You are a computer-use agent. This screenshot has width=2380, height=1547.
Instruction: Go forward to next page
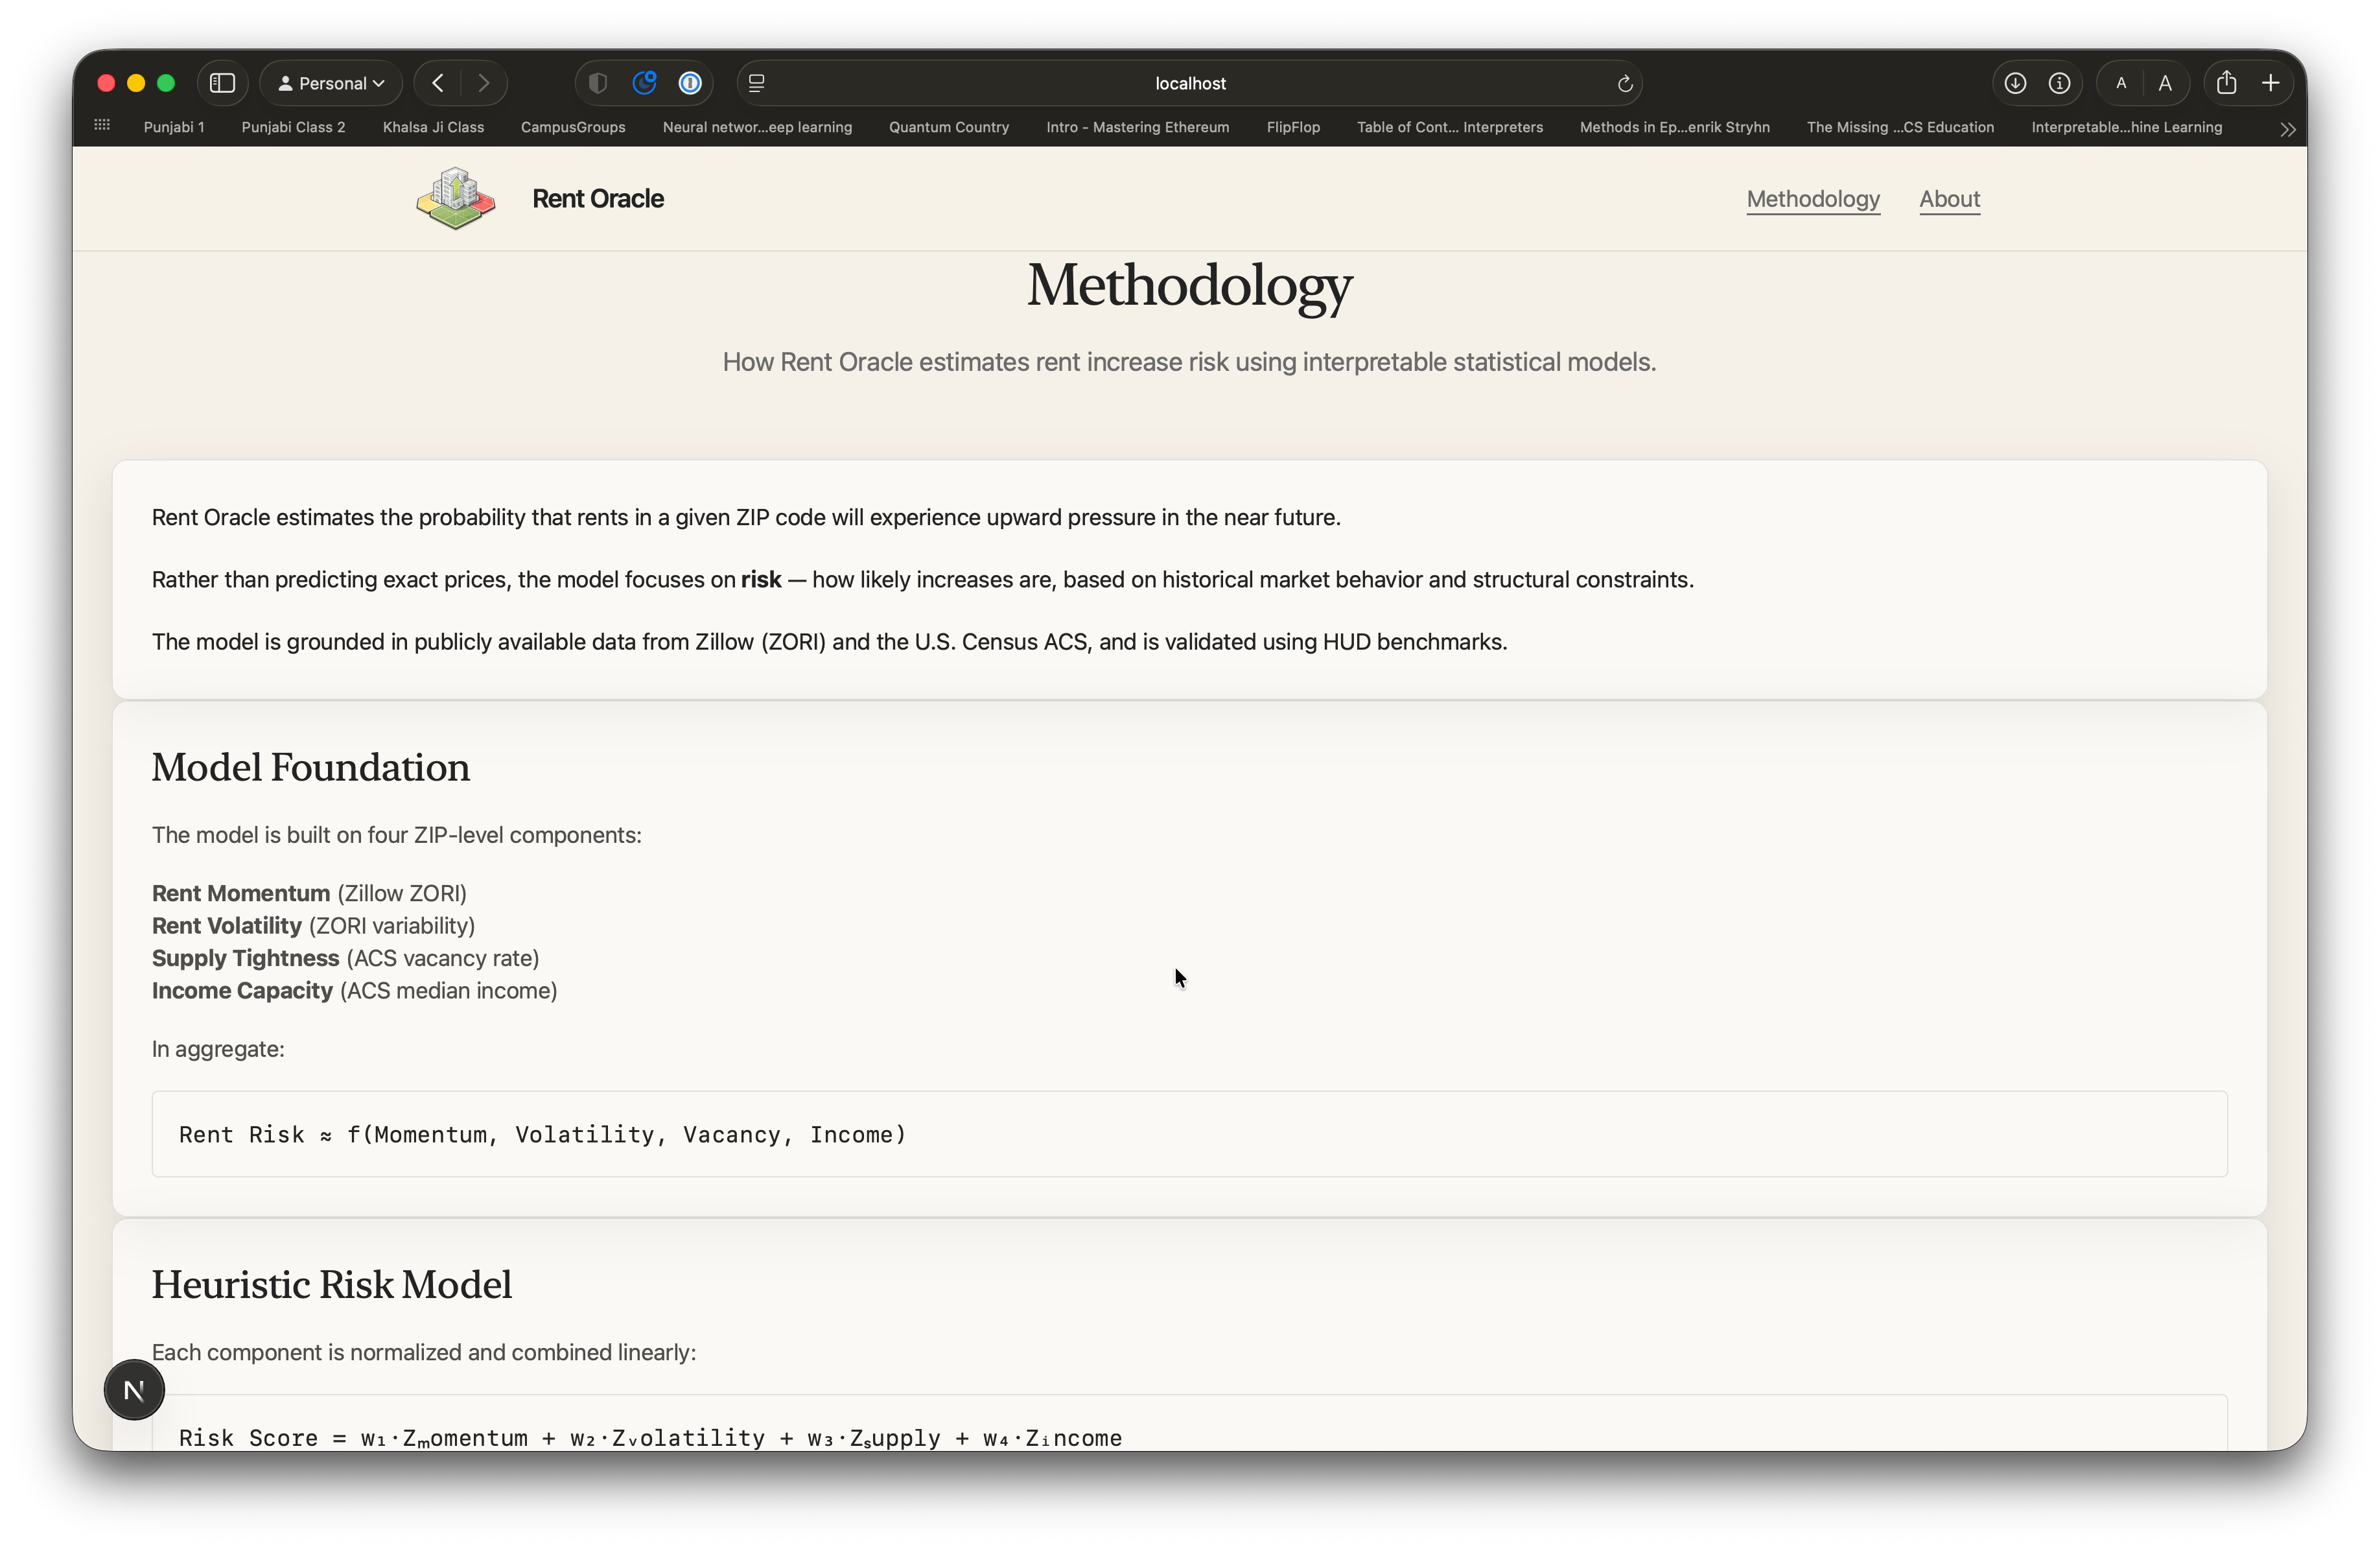tap(484, 83)
